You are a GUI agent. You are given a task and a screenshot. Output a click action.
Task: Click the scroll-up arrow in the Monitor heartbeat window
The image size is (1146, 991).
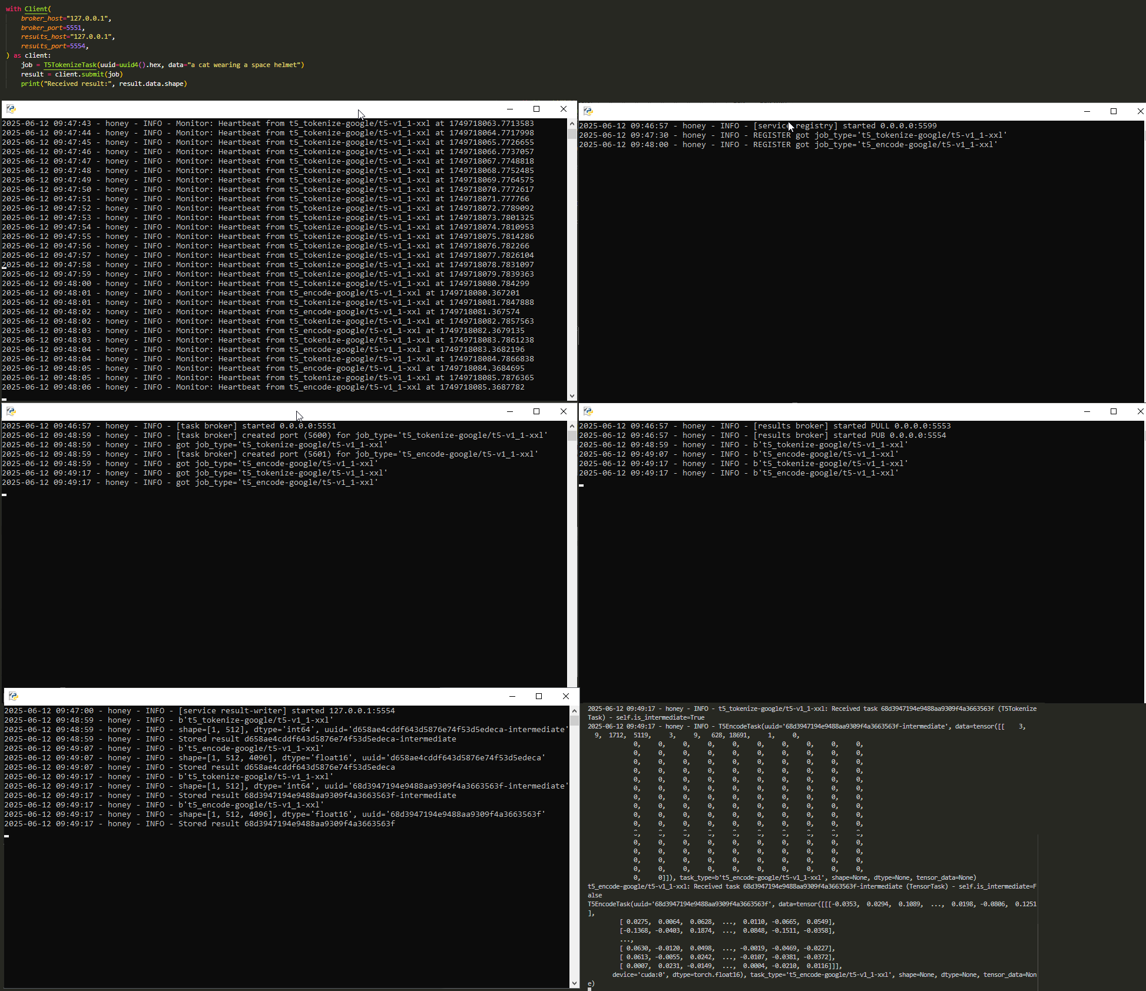tap(572, 124)
